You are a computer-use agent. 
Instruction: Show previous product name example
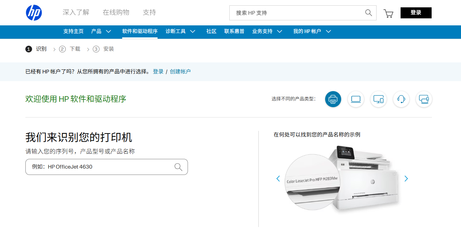pyautogui.click(x=278, y=179)
